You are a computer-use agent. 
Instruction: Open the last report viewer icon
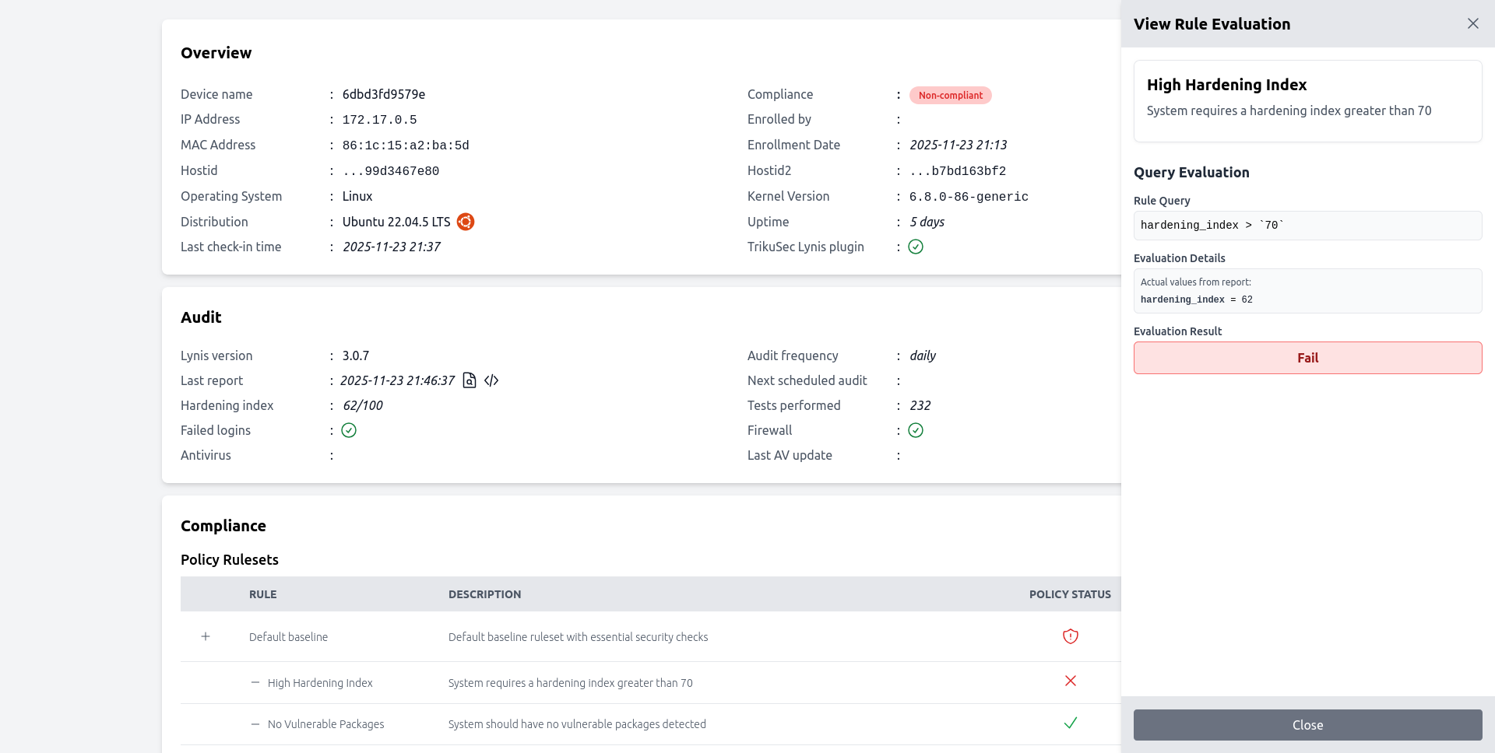tap(470, 380)
